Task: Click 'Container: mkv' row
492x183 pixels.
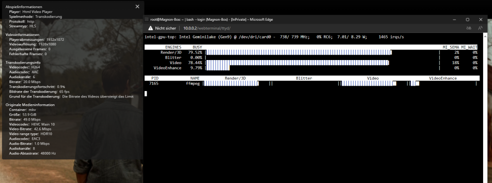Action: [x=23, y=110]
